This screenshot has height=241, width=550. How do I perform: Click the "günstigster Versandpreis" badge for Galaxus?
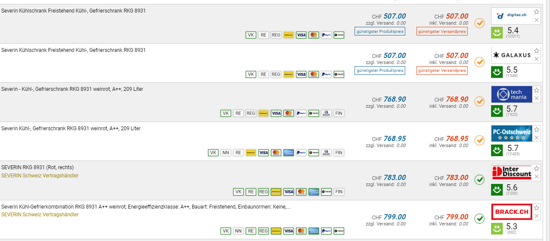click(442, 70)
